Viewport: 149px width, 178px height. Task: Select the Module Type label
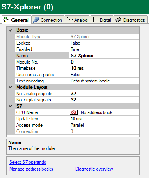(29, 37)
